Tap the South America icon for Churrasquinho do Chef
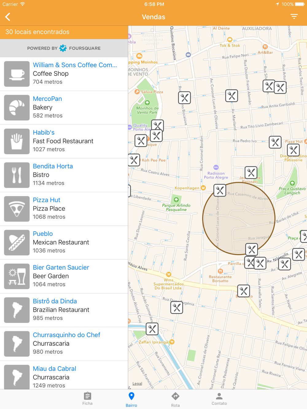The width and height of the screenshot is (307, 409). click(17, 344)
